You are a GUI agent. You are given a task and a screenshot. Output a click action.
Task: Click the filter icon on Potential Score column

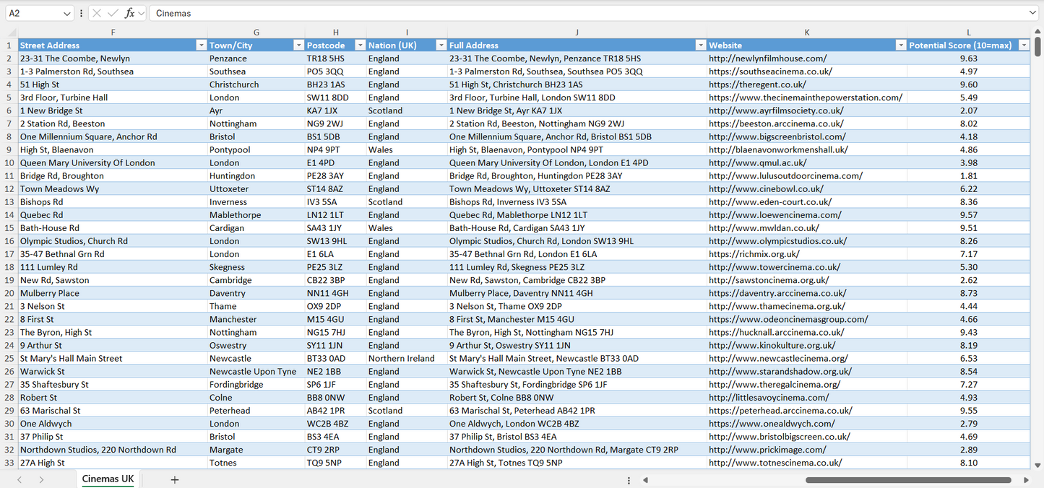point(1024,45)
